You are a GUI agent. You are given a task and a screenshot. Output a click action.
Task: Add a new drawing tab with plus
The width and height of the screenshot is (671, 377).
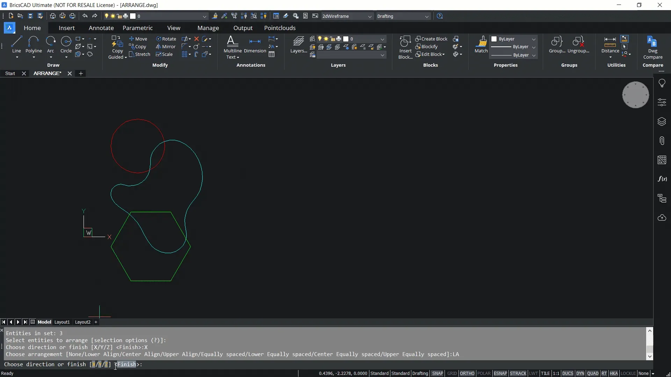[81, 73]
